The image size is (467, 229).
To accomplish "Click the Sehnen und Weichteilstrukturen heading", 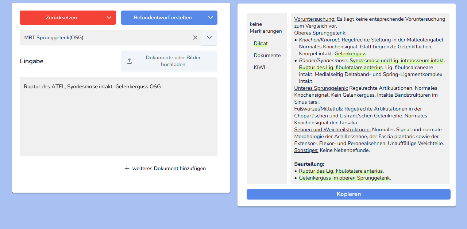I will 332,129.
